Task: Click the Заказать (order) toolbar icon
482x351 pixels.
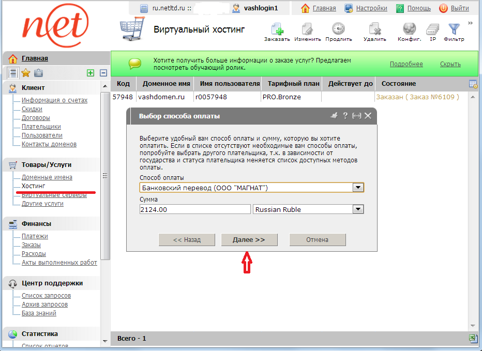Action: (x=277, y=29)
